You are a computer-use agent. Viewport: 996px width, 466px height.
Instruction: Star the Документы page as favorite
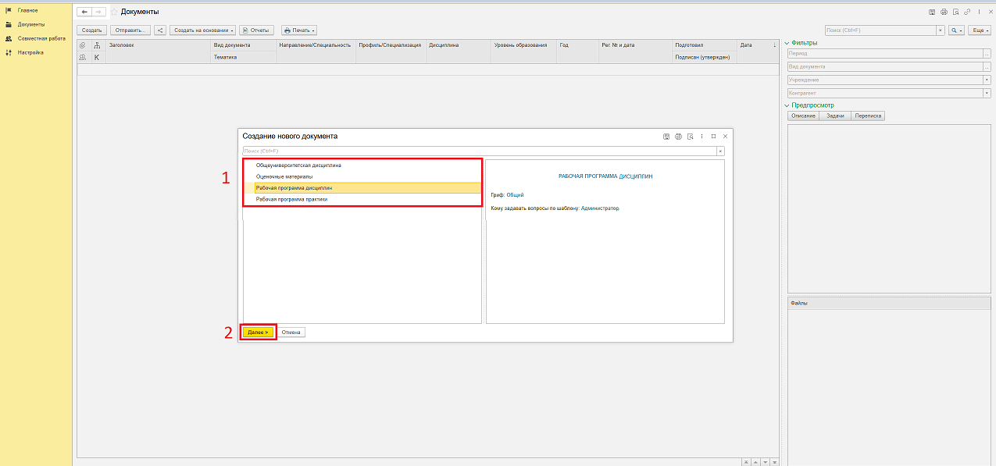(x=114, y=12)
